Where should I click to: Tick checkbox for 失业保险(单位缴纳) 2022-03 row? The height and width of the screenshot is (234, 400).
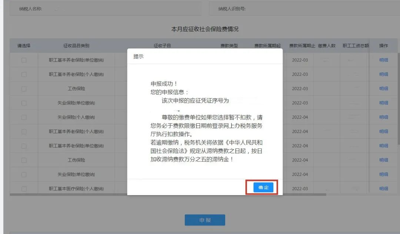pos(24,103)
